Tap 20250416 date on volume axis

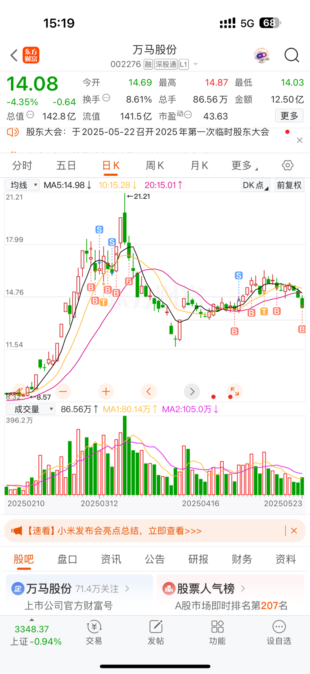pyautogui.click(x=201, y=503)
